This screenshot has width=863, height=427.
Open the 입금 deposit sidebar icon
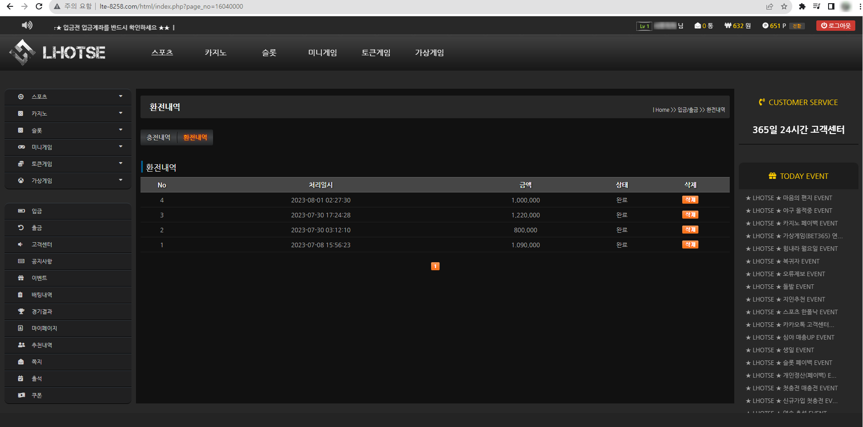pos(21,211)
